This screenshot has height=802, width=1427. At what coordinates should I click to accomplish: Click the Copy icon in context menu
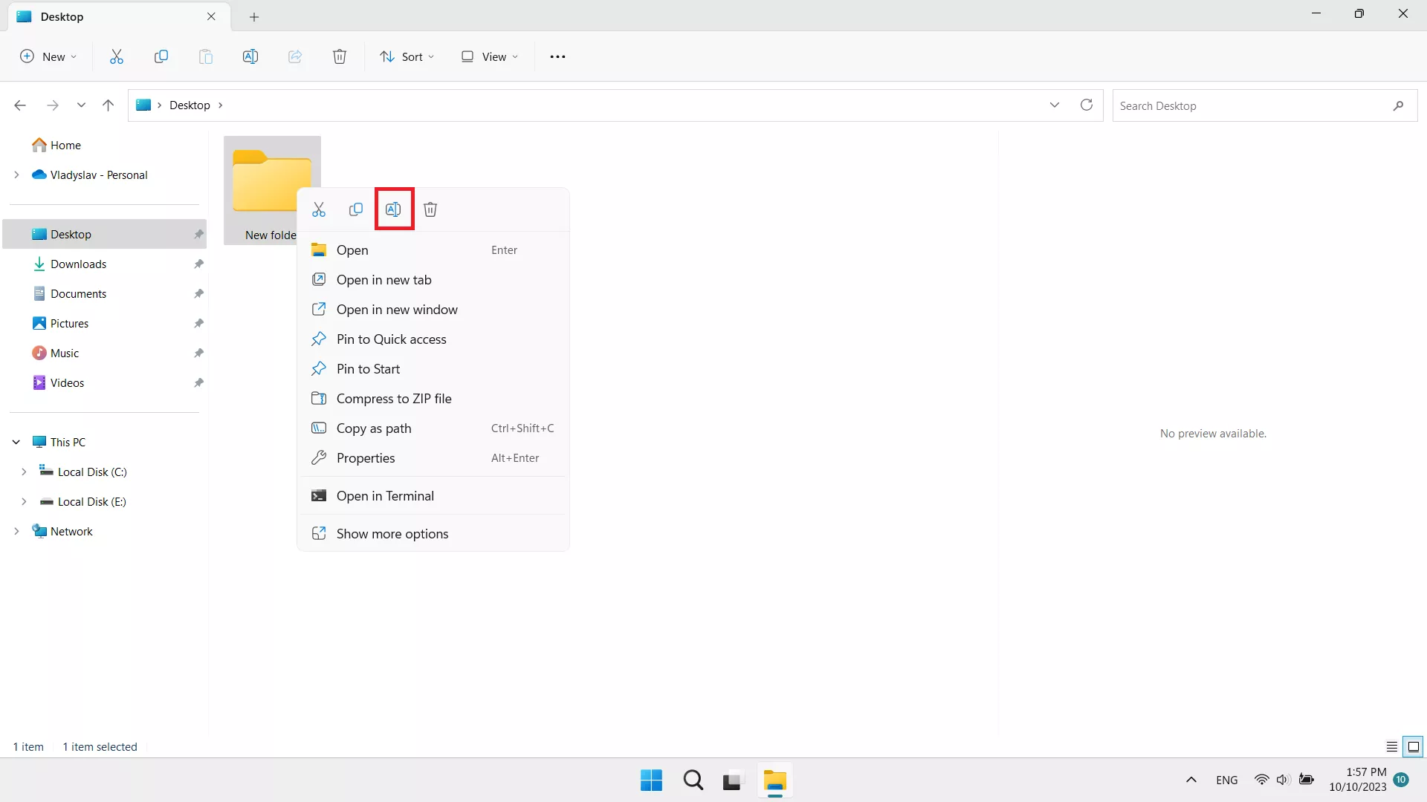click(x=356, y=209)
